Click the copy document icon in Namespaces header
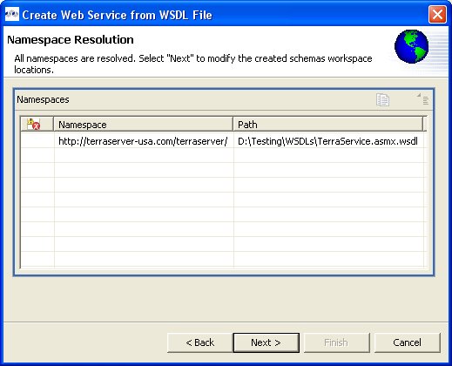Screen dimensions: 452x366 click(x=382, y=100)
